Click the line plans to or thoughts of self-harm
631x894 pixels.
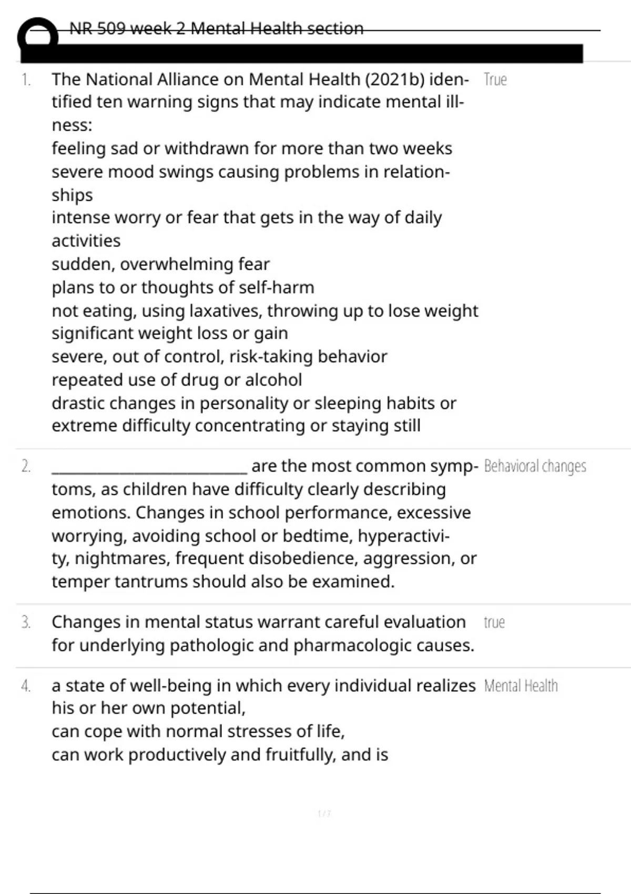point(183,288)
